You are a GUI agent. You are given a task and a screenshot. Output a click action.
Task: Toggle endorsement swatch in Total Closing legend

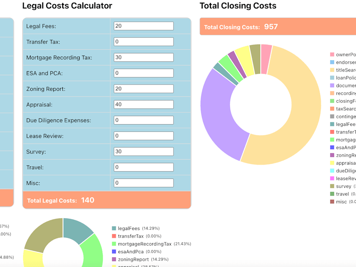coord(332,62)
